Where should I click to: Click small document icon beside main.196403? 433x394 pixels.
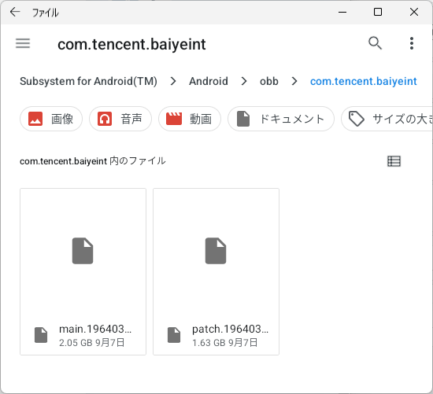[x=41, y=335]
